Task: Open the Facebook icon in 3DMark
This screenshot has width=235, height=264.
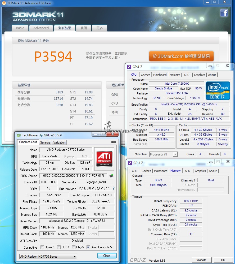Action: (x=224, y=13)
